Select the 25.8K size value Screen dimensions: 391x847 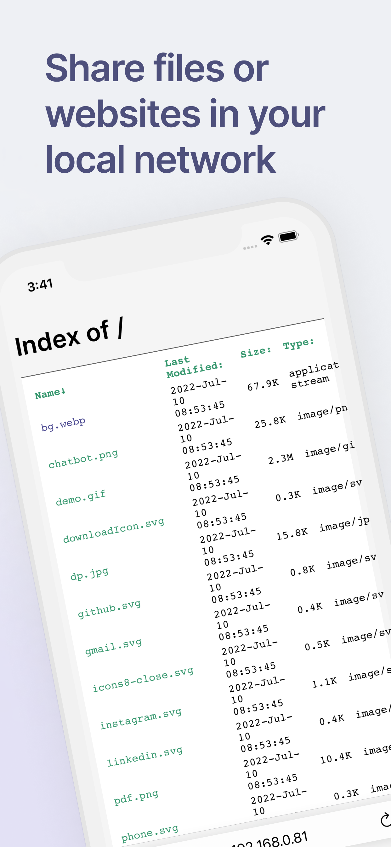(270, 422)
